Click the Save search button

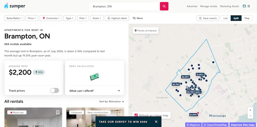pyautogui.click(x=208, y=18)
